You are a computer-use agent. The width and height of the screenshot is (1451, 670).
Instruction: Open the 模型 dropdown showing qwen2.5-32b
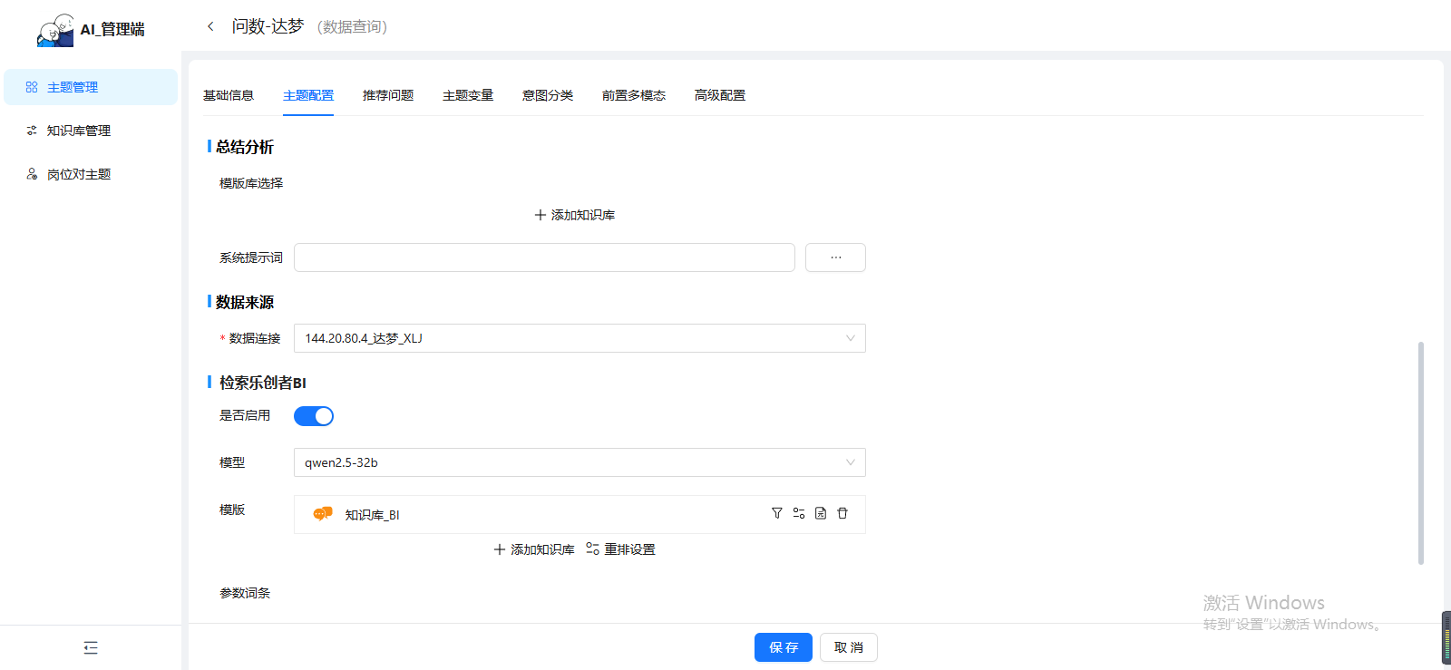point(579,462)
